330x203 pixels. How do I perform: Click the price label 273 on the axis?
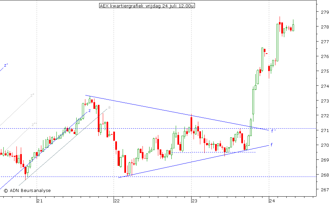click(325, 101)
